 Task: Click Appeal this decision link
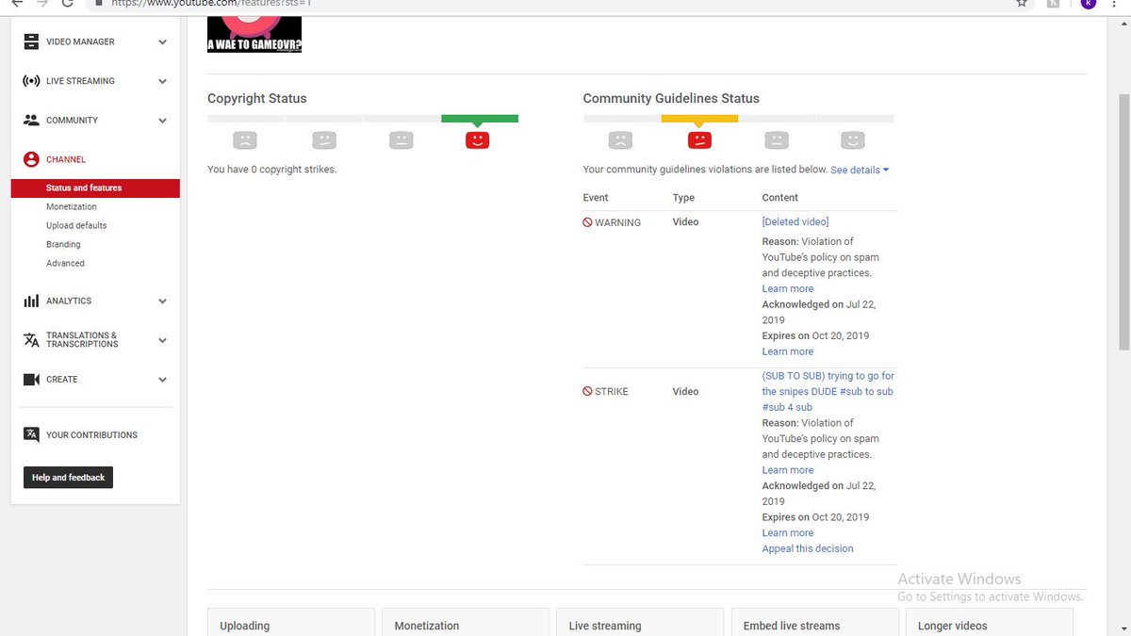point(808,548)
